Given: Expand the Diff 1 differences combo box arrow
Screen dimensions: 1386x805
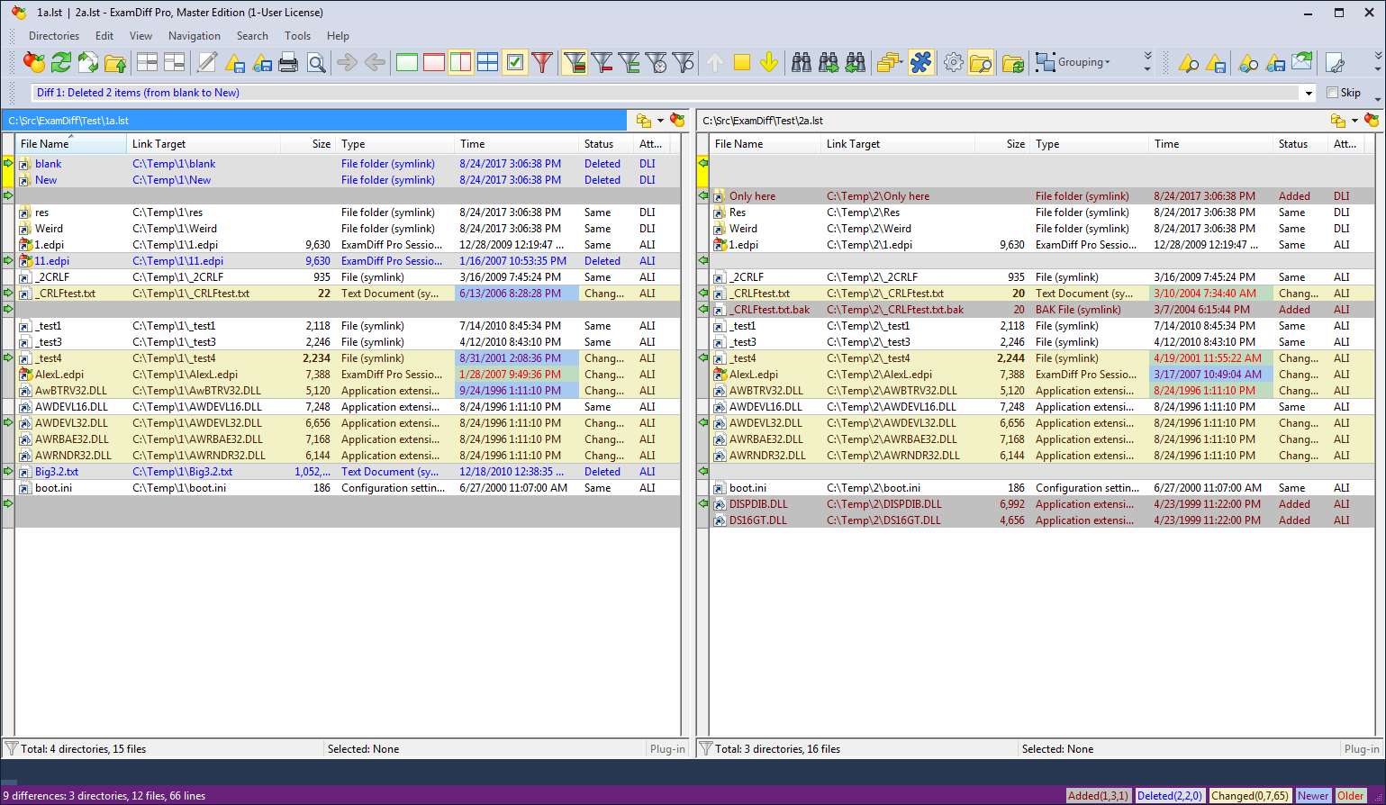Looking at the screenshot, I should coord(1309,93).
